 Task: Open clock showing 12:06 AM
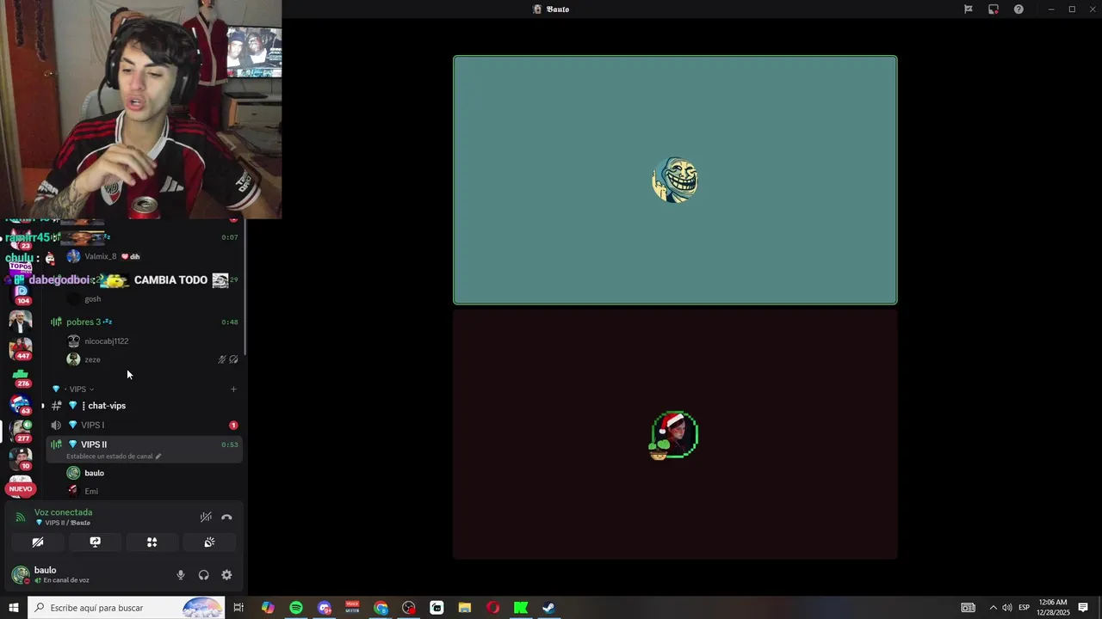pos(1053,608)
